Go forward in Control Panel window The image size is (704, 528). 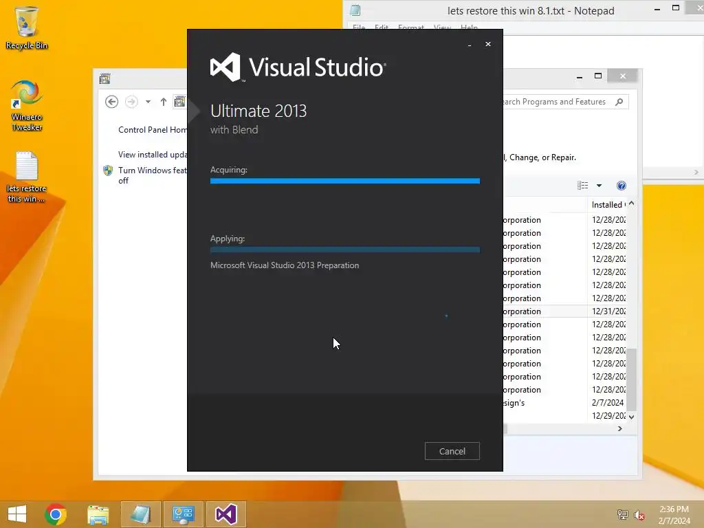[x=131, y=102]
